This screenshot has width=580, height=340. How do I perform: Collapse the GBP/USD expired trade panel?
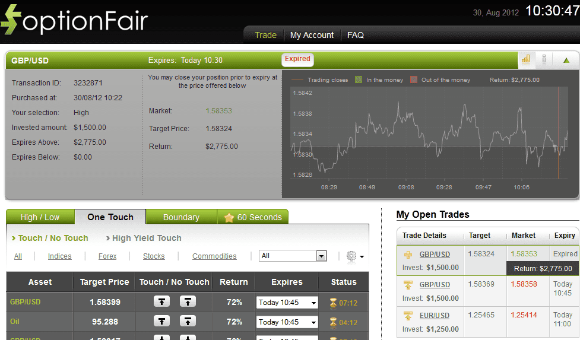566,60
